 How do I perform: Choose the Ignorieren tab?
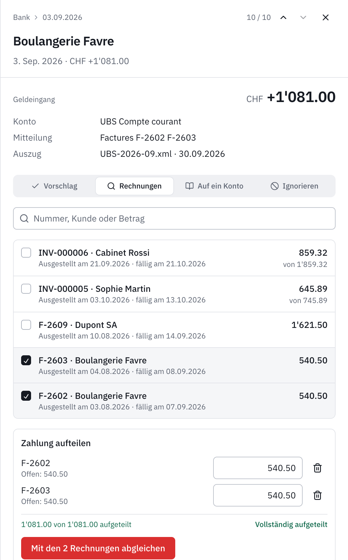click(x=295, y=186)
